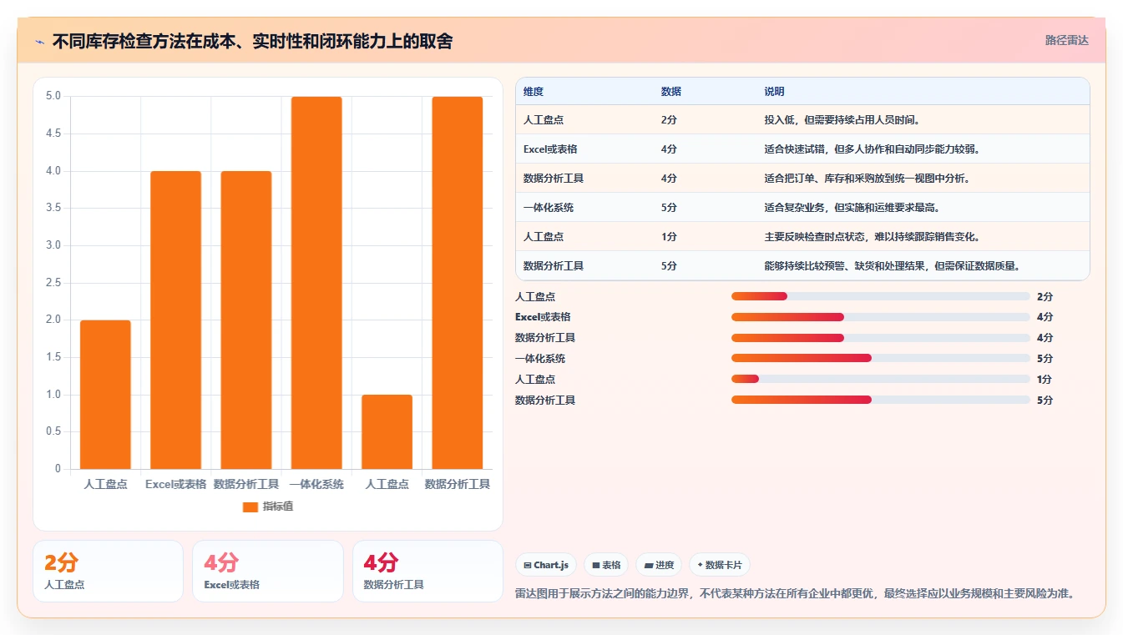Click the table cell 投入低，但需要持续占用人员时间。

[x=842, y=120]
